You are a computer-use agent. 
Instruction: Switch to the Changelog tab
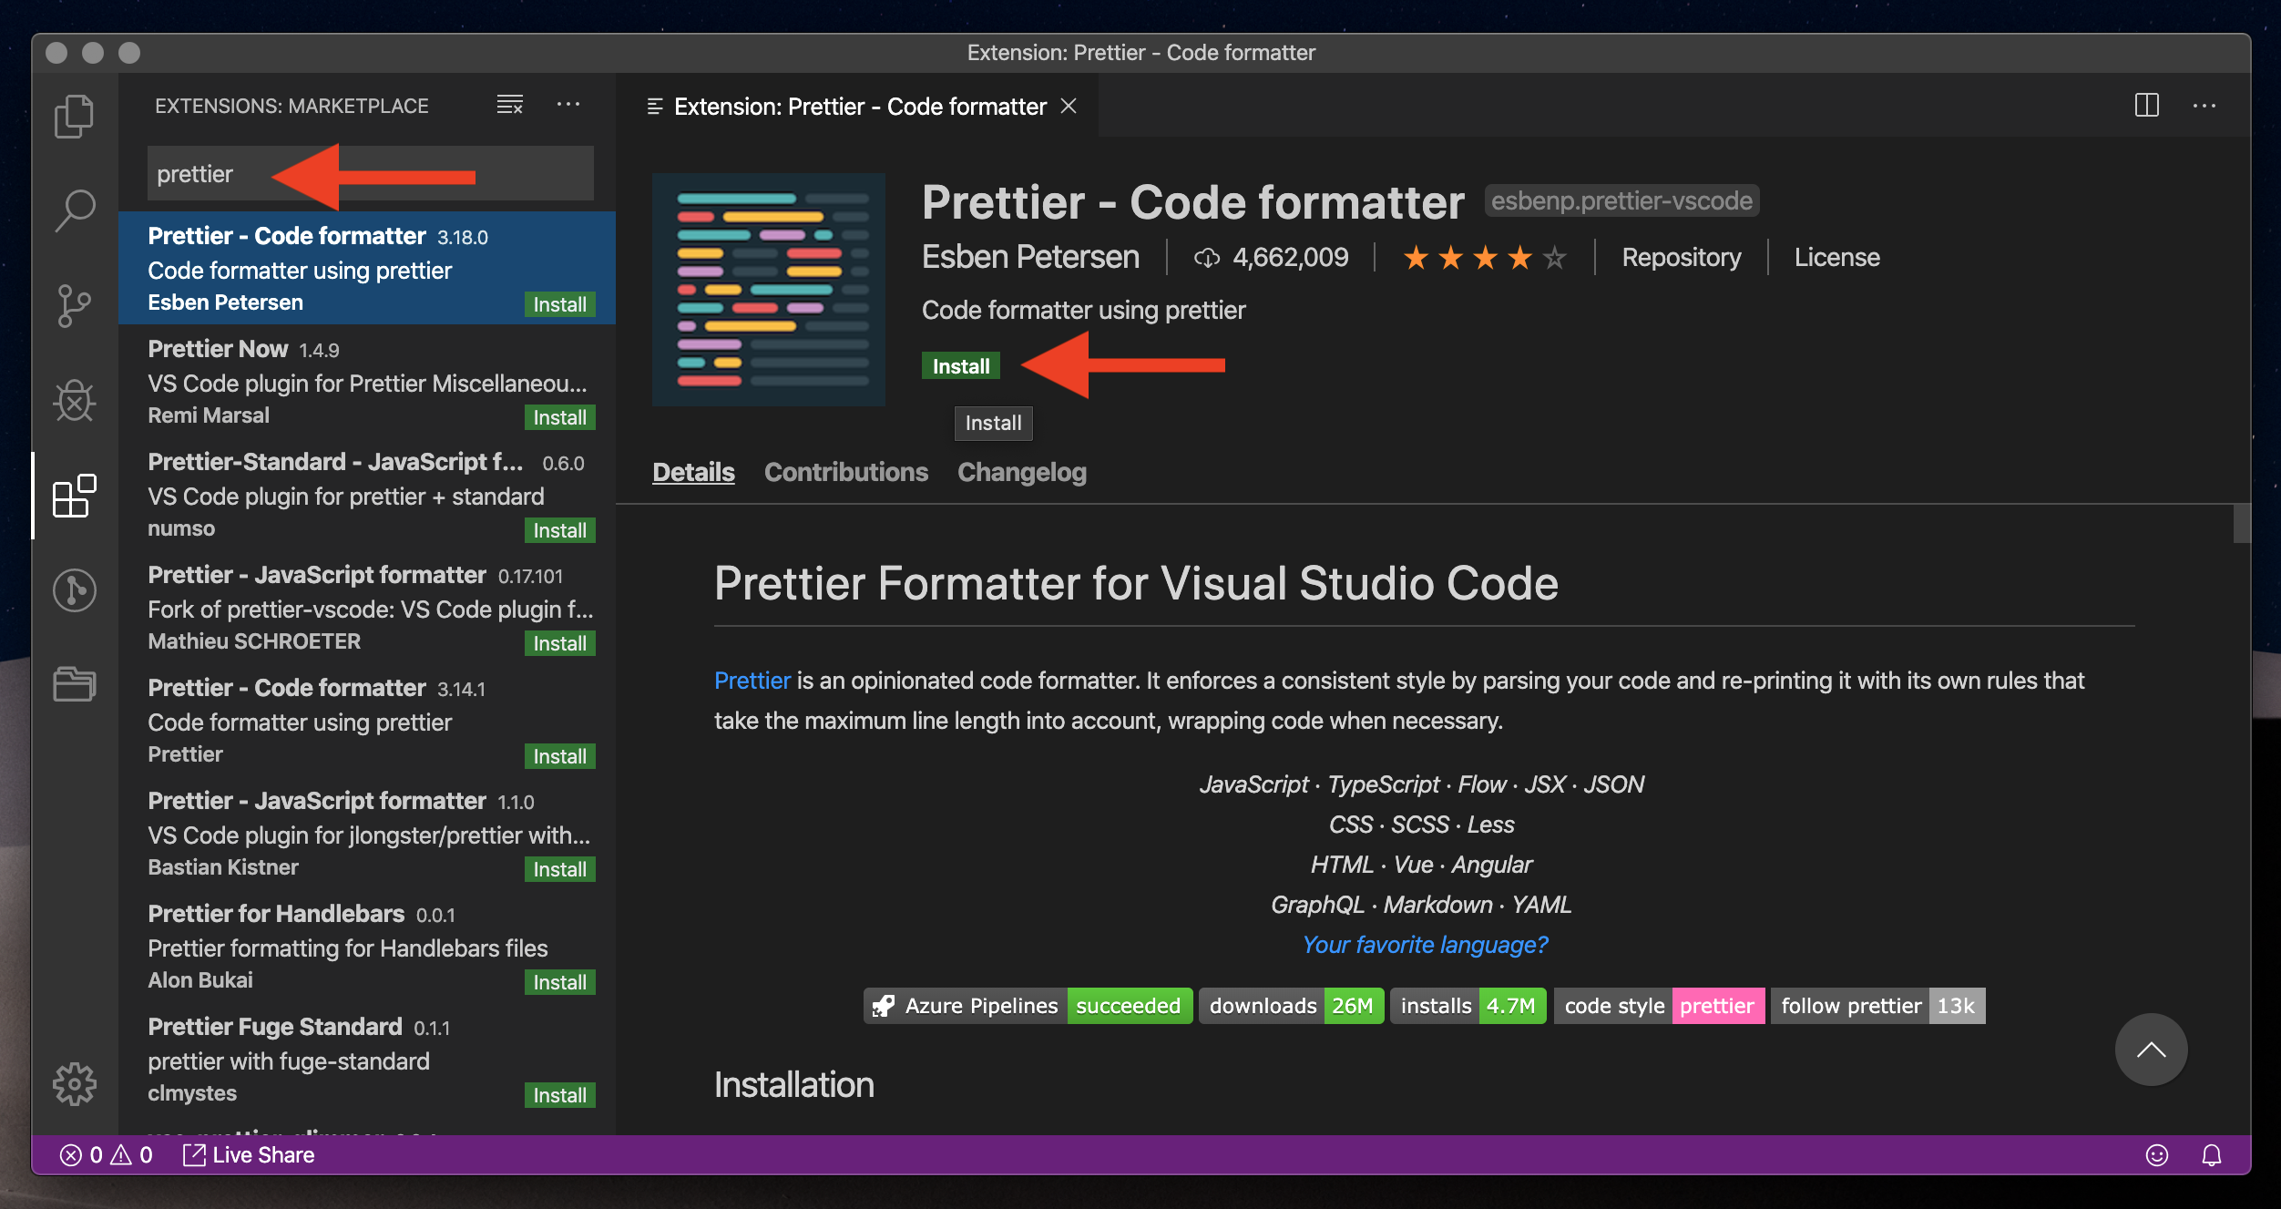(x=1023, y=471)
